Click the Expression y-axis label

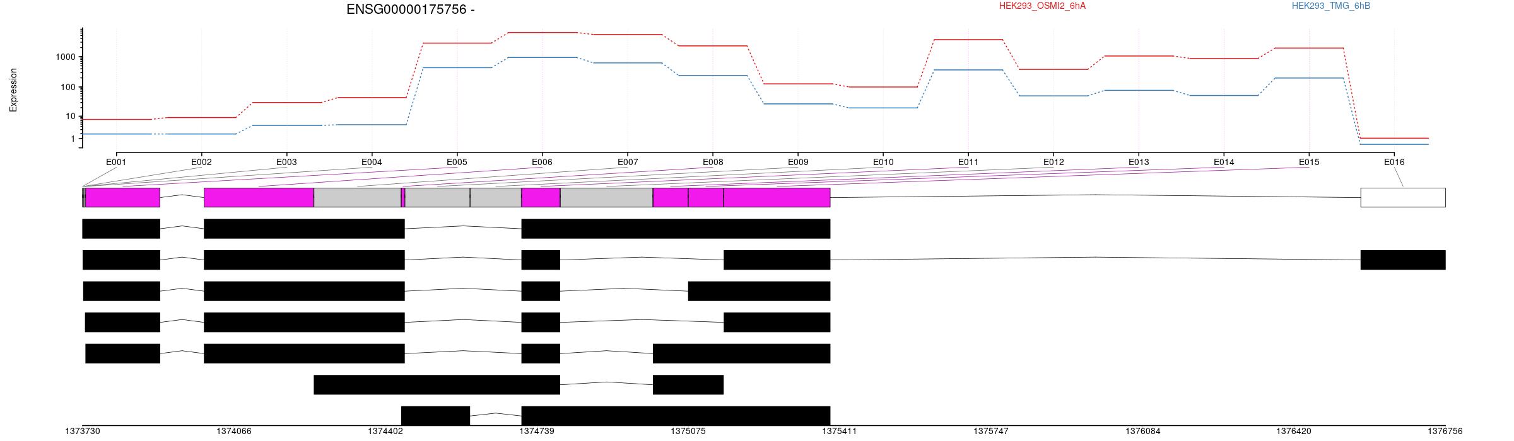13,90
